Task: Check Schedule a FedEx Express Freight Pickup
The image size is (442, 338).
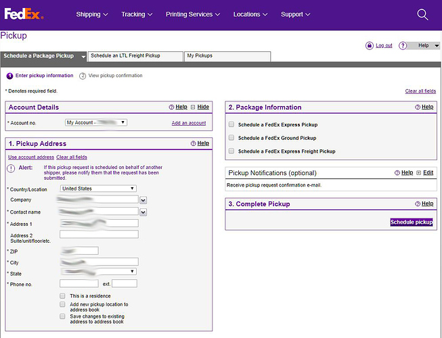Action: (231, 151)
